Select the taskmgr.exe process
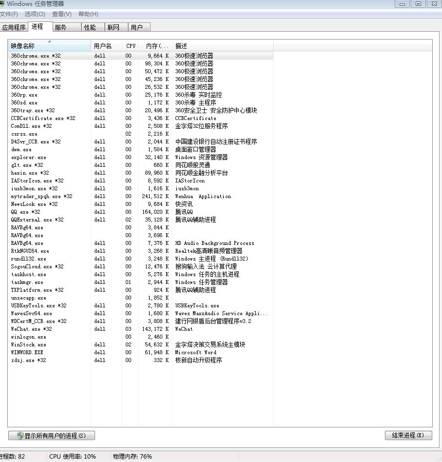Viewport: 442px width, 462px height. click(141, 282)
